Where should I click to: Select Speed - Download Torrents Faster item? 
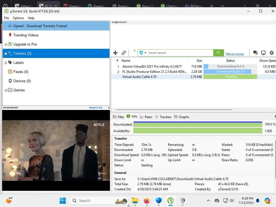(x=56, y=26)
